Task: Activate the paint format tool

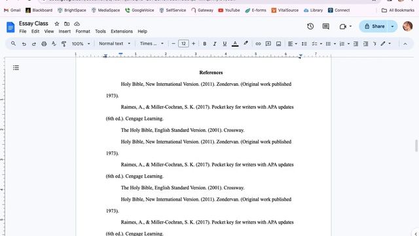Action: coord(64,44)
